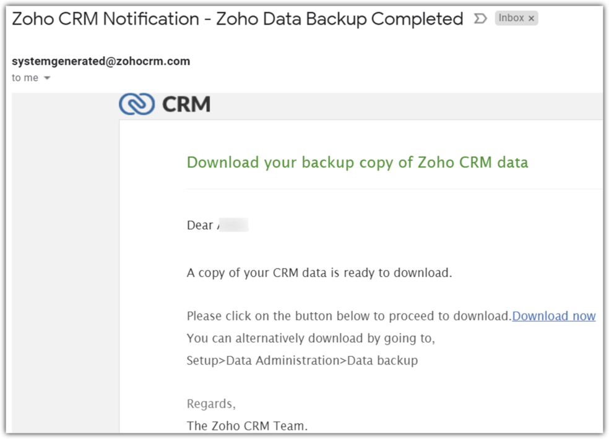The width and height of the screenshot is (609, 439).
Task: Click "The Zoho CRM Team." signature
Action: pos(247,425)
